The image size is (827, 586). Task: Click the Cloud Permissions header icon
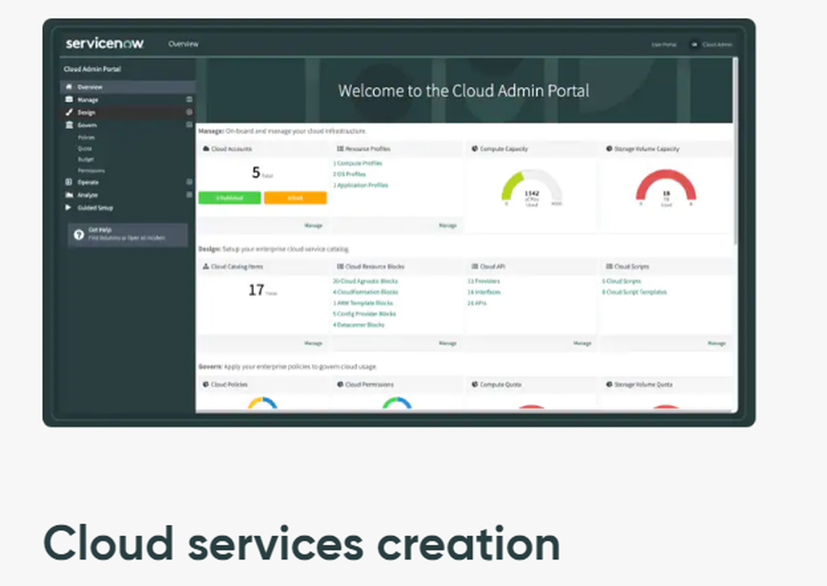pyautogui.click(x=340, y=384)
